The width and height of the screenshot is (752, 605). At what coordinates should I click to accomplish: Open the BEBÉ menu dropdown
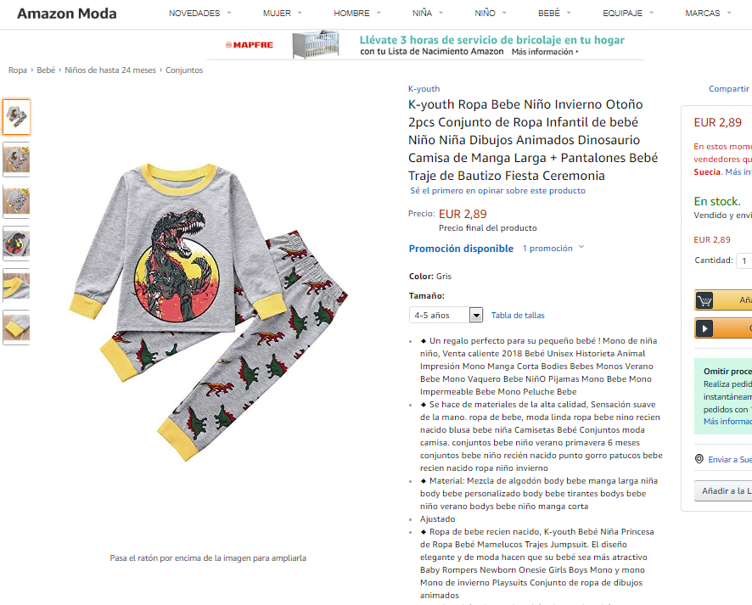click(554, 14)
